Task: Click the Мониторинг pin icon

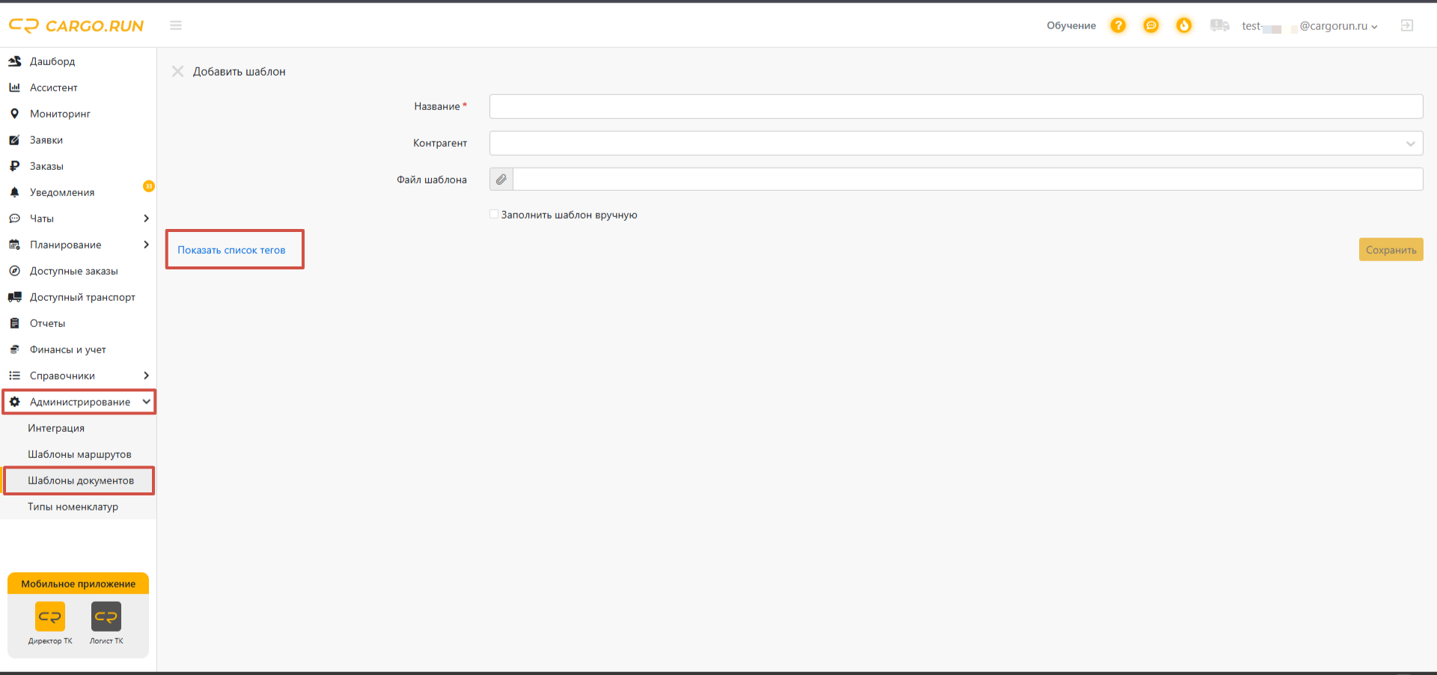Action: tap(14, 114)
